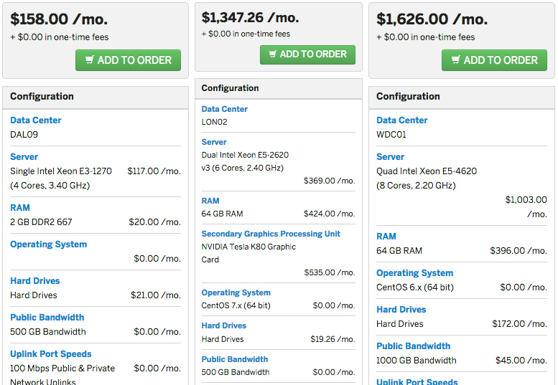Select the Server link for Dual Xeon E5-2620
This screenshot has width=558, height=385.
tap(214, 143)
